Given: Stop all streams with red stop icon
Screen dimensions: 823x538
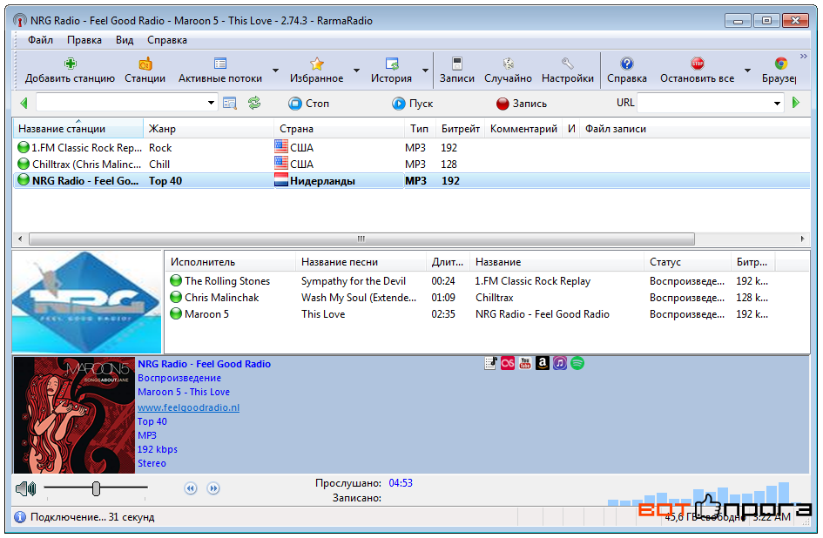Looking at the screenshot, I should click(697, 64).
